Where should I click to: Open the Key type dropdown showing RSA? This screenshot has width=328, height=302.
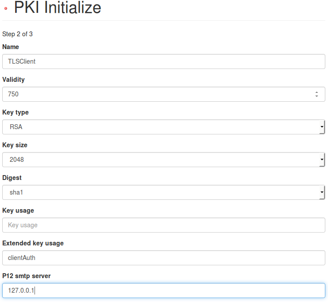click(164, 127)
